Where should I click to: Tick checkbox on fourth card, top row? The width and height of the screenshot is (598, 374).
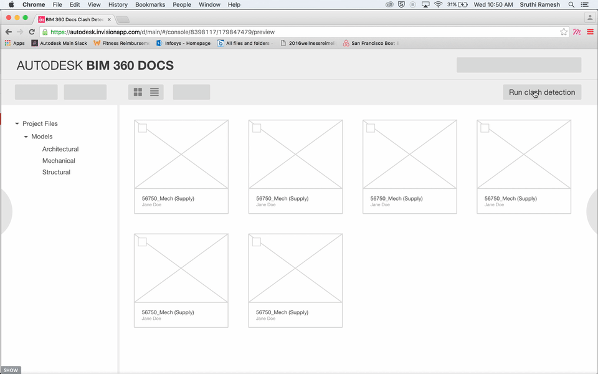click(x=485, y=128)
